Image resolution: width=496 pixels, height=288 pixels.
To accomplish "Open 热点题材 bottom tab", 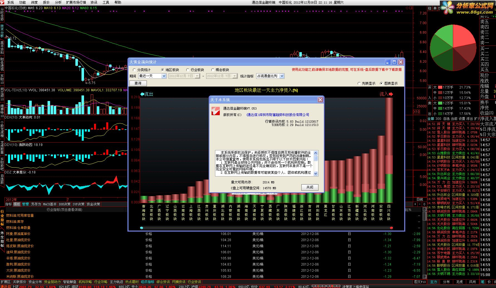I will click(132, 282).
